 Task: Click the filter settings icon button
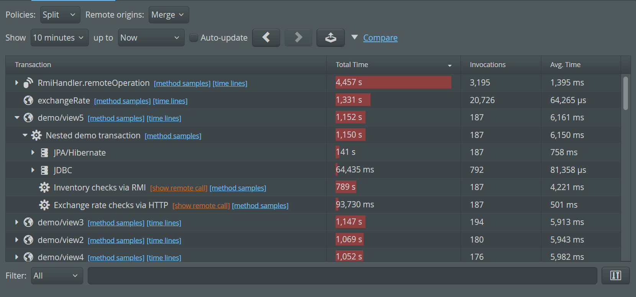(615, 276)
